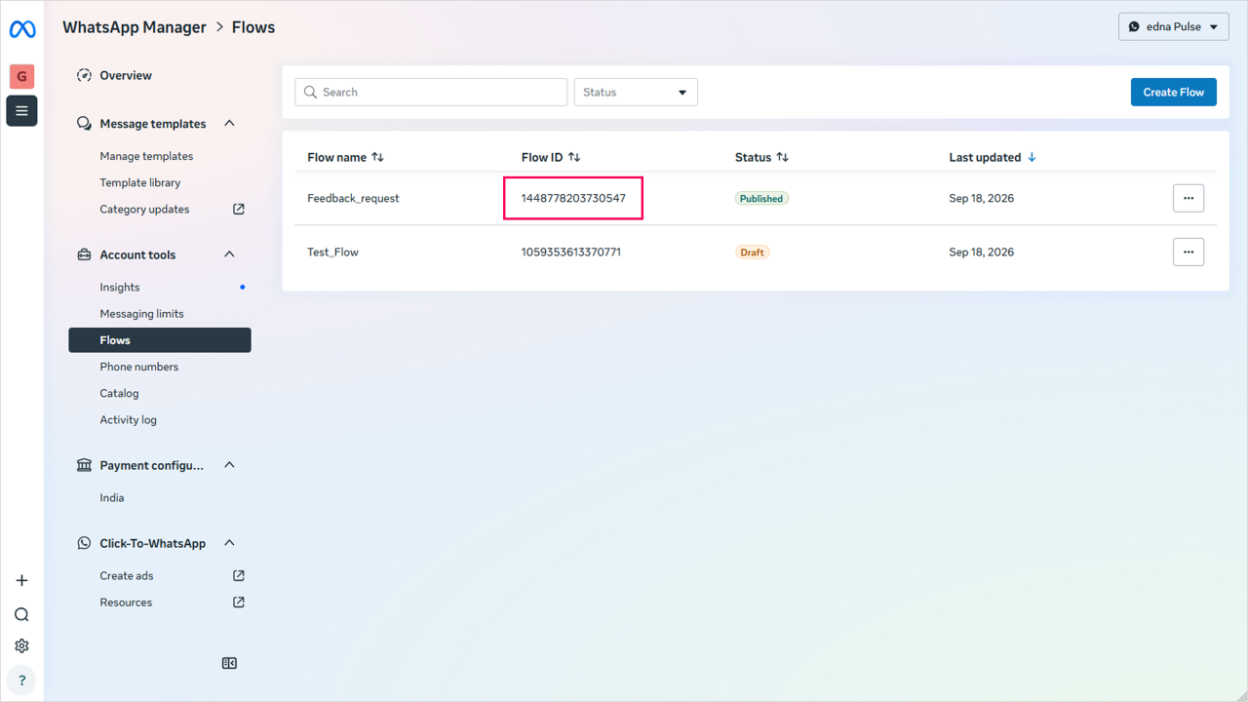The height and width of the screenshot is (702, 1248).
Task: Click the Meta logo icon
Action: coord(21,29)
